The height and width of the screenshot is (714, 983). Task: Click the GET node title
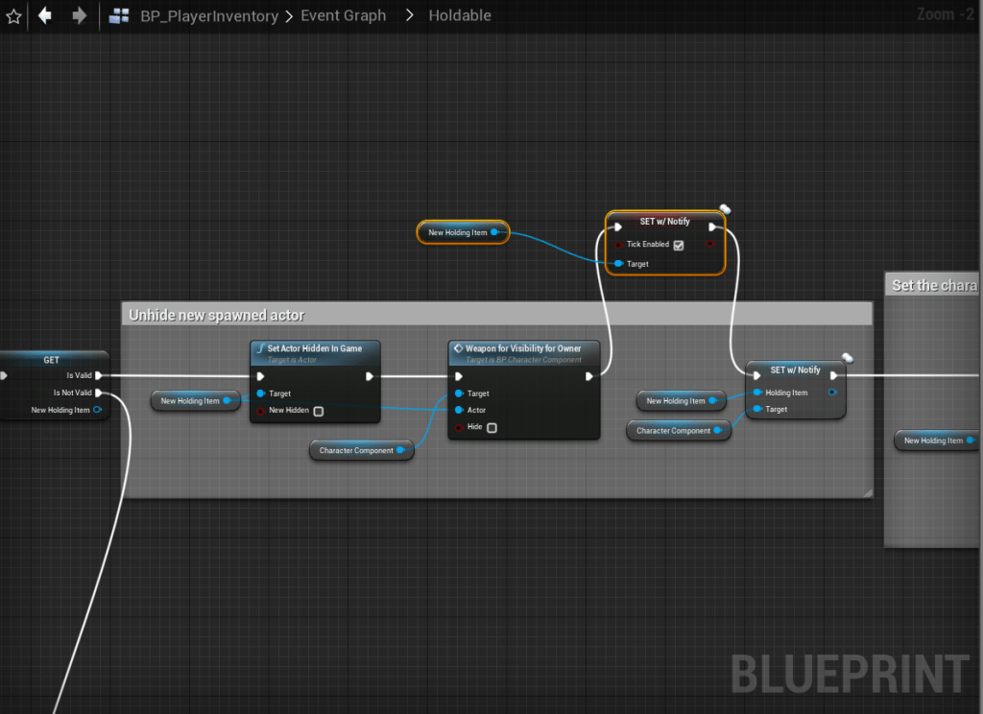pos(52,360)
